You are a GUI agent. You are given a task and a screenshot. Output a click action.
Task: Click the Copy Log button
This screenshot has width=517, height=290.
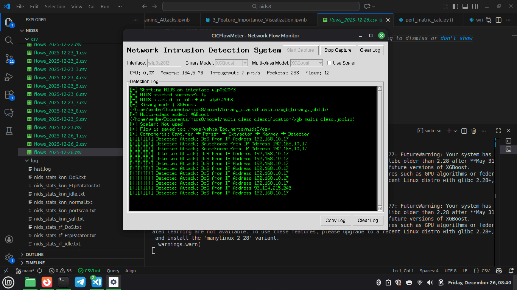click(335, 220)
